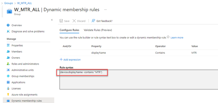Click inside the Rule syntax text box
The image size is (218, 103).
[x=139, y=80]
